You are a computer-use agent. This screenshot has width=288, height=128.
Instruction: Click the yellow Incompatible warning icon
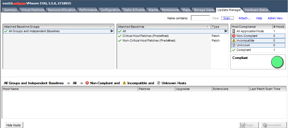click(x=233, y=40)
